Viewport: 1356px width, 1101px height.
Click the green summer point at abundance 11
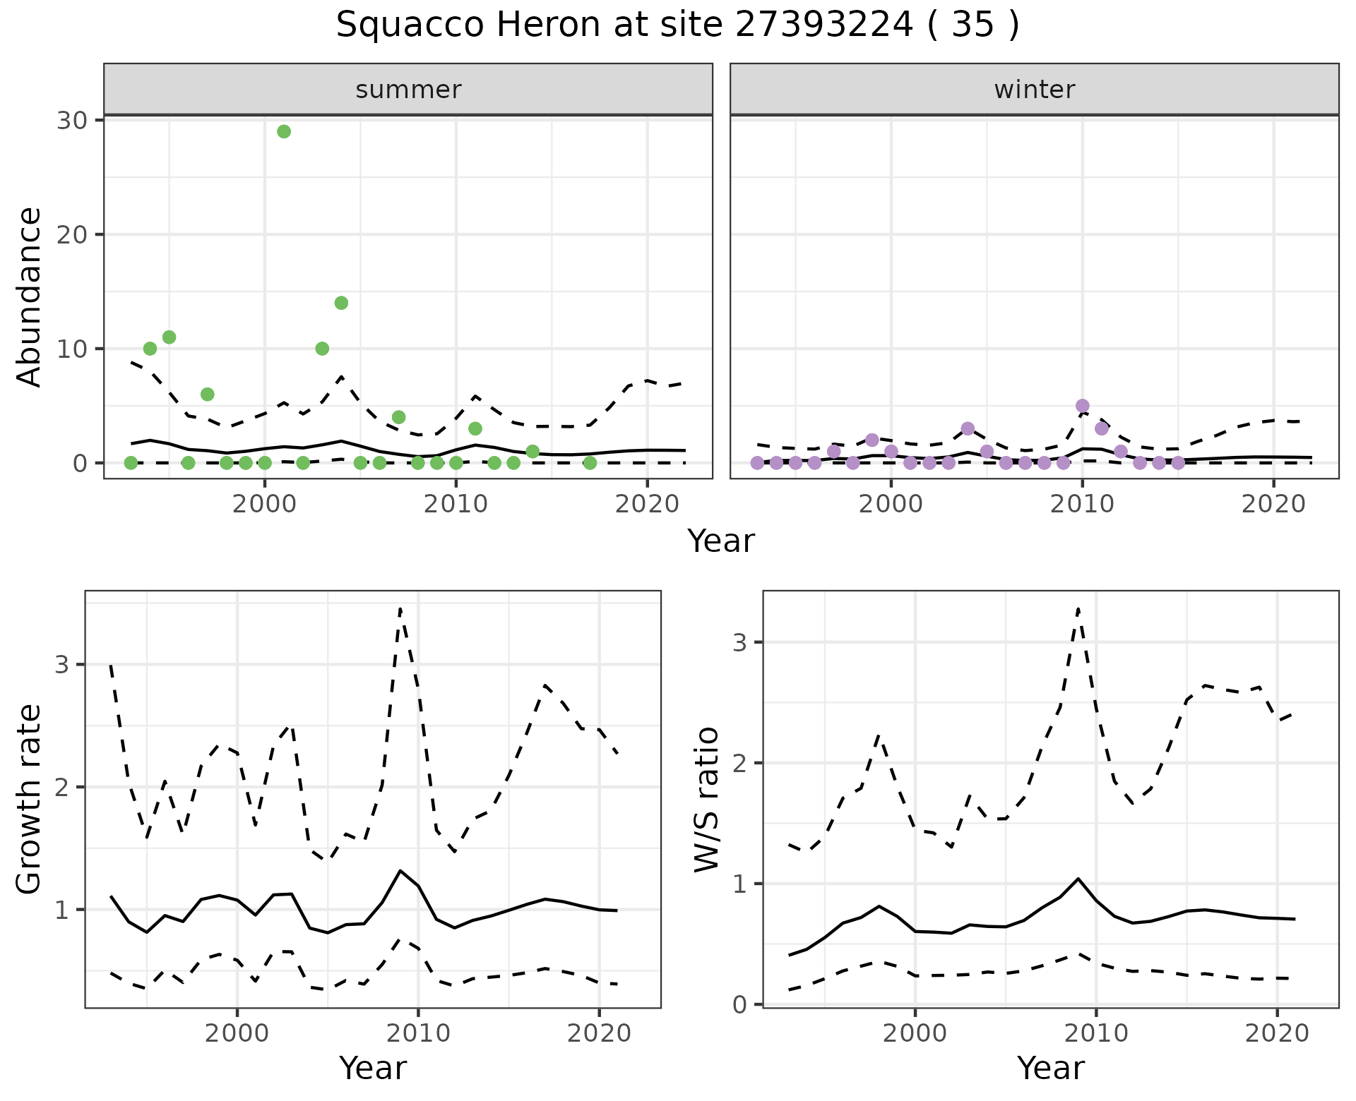click(x=169, y=337)
